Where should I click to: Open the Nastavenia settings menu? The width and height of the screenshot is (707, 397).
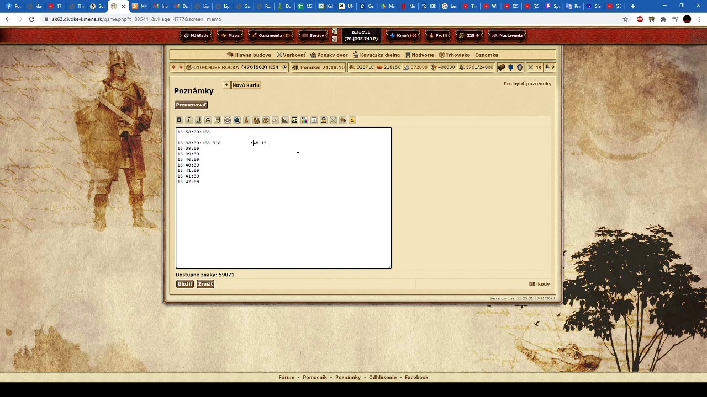tap(507, 35)
